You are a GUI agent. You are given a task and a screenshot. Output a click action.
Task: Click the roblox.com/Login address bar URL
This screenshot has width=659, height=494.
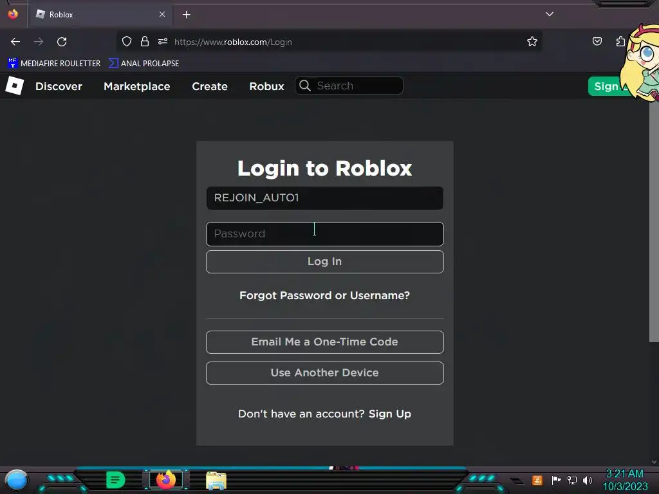click(x=233, y=42)
